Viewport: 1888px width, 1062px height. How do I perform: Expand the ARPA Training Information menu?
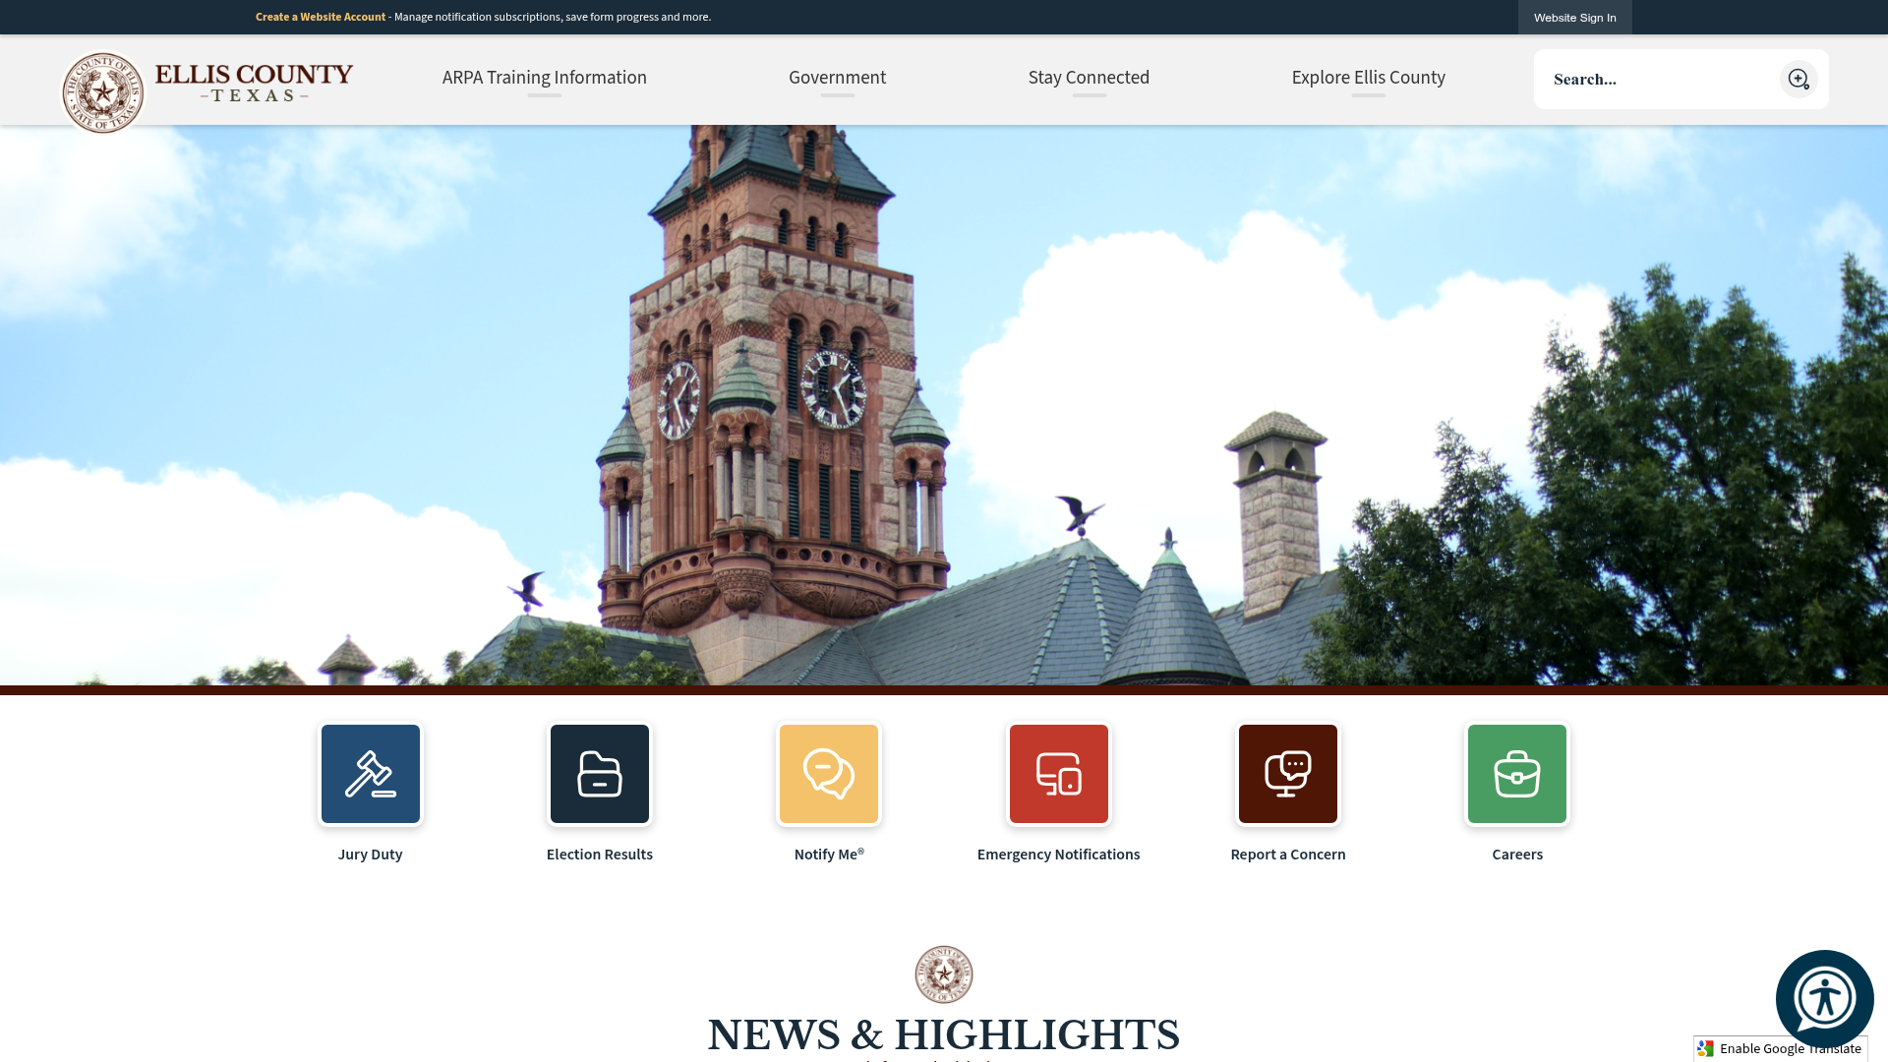point(544,78)
